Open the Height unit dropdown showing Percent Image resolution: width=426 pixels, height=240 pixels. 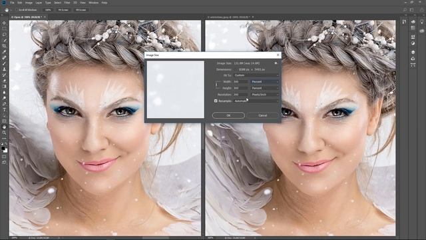point(264,88)
